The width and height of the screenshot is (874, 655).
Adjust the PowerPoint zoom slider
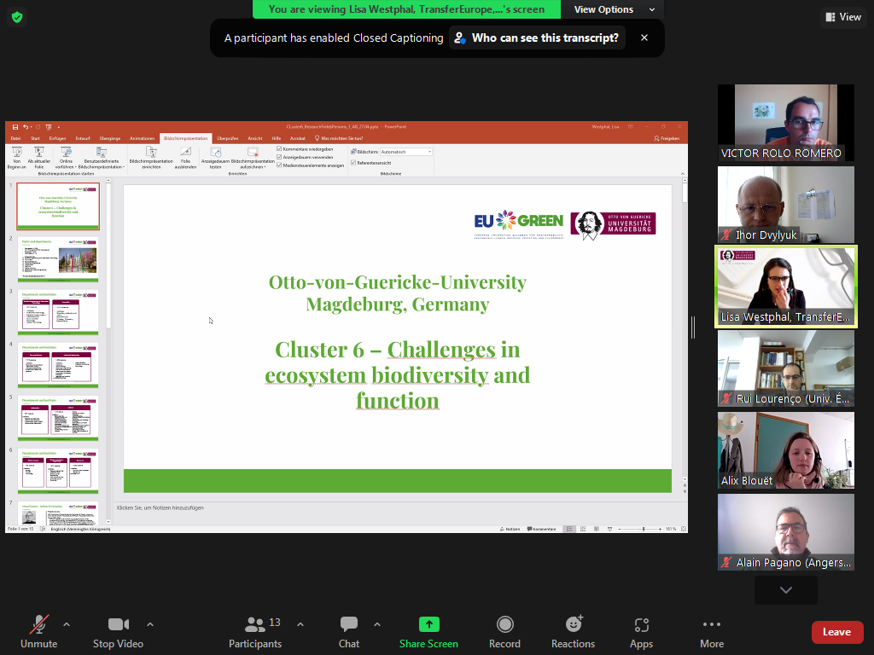click(x=644, y=529)
